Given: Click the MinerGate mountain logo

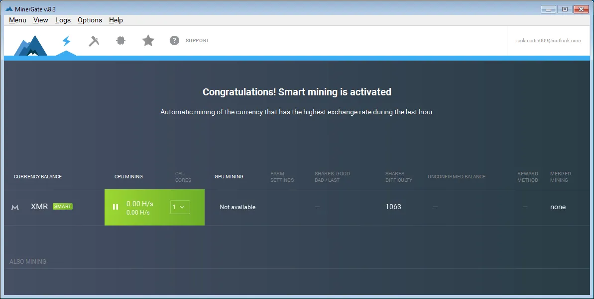Looking at the screenshot, I should coord(31,46).
